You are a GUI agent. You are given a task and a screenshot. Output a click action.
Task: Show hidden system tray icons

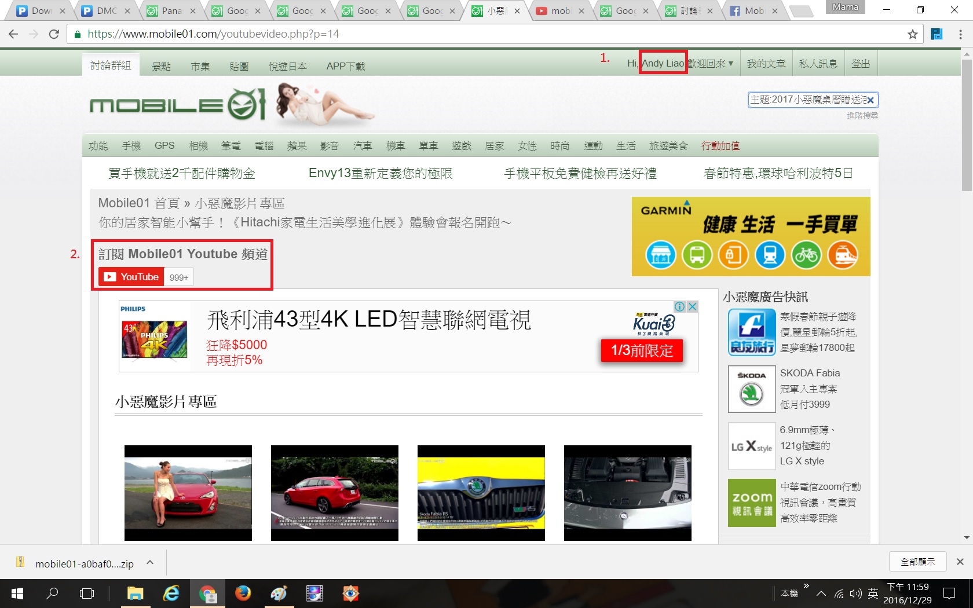(821, 594)
